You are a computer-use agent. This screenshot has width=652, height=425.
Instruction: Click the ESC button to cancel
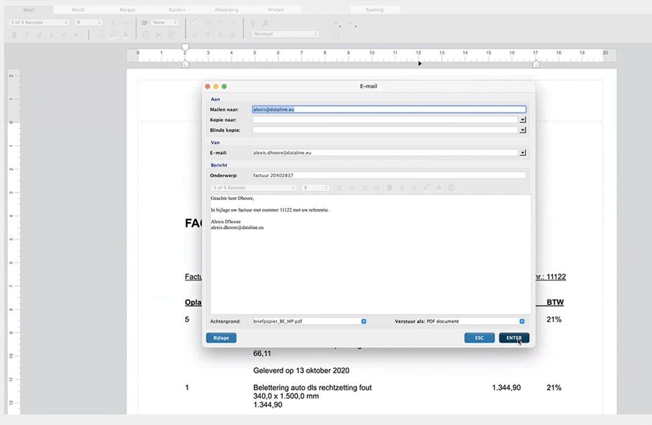coord(479,337)
